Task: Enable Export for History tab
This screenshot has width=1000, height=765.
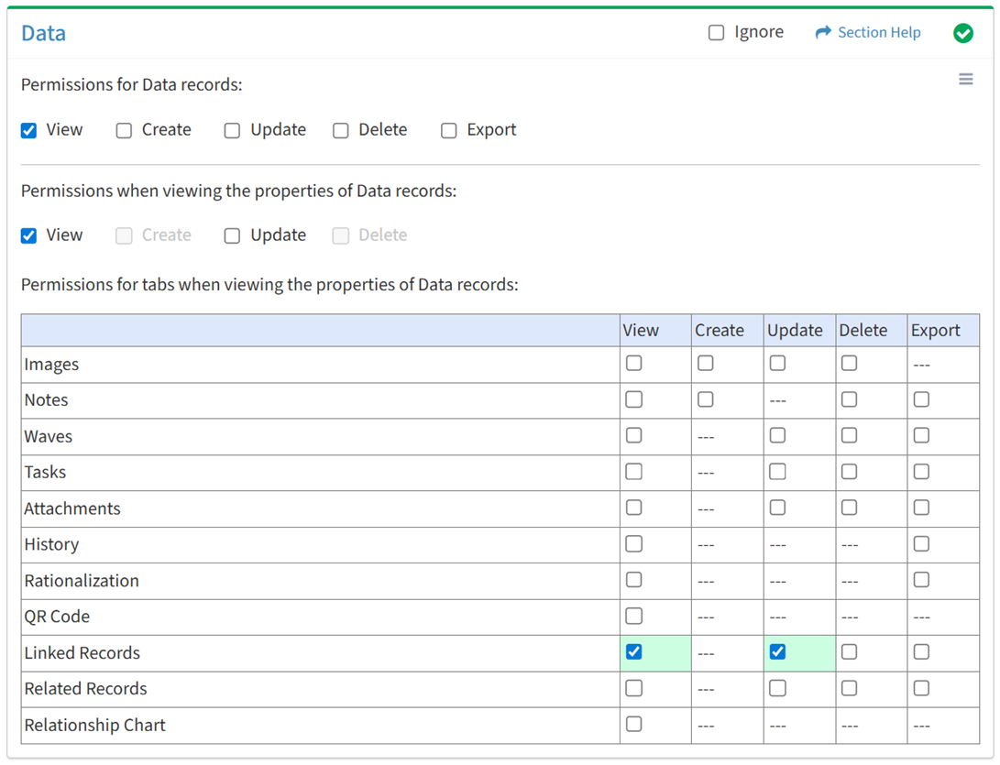Action: pos(921,544)
